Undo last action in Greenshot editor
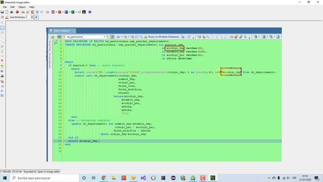The image size is (323, 182). coord(37,12)
